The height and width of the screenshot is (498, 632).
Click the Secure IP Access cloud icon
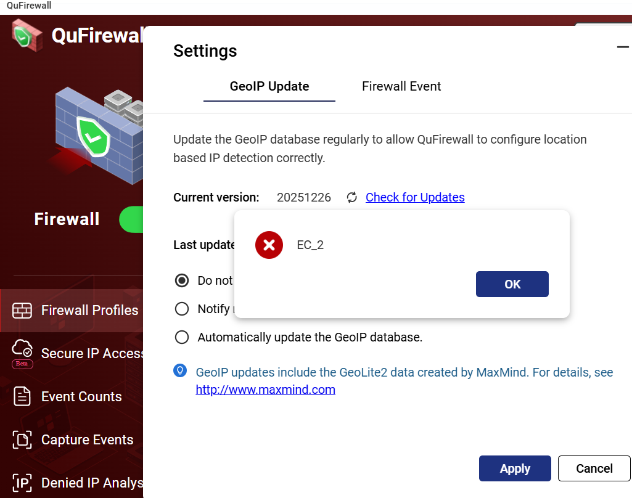point(22,350)
